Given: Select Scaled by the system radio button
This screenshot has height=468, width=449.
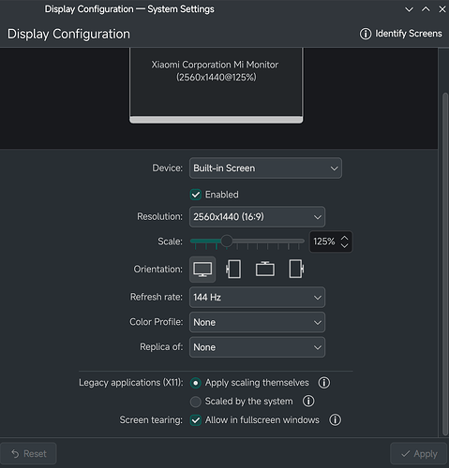Looking at the screenshot, I should 196,402.
